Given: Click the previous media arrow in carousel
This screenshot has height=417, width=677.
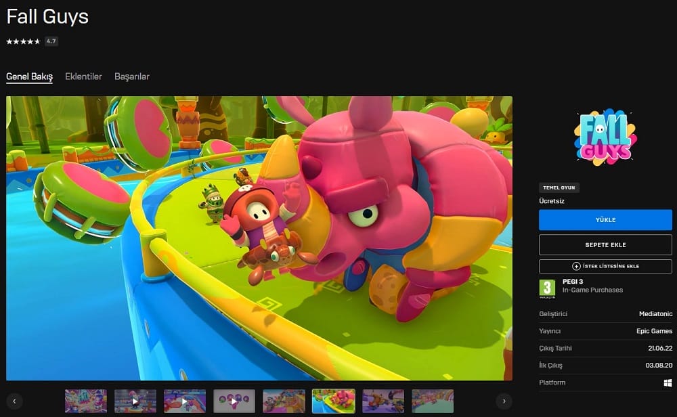Looking at the screenshot, I should tap(15, 401).
